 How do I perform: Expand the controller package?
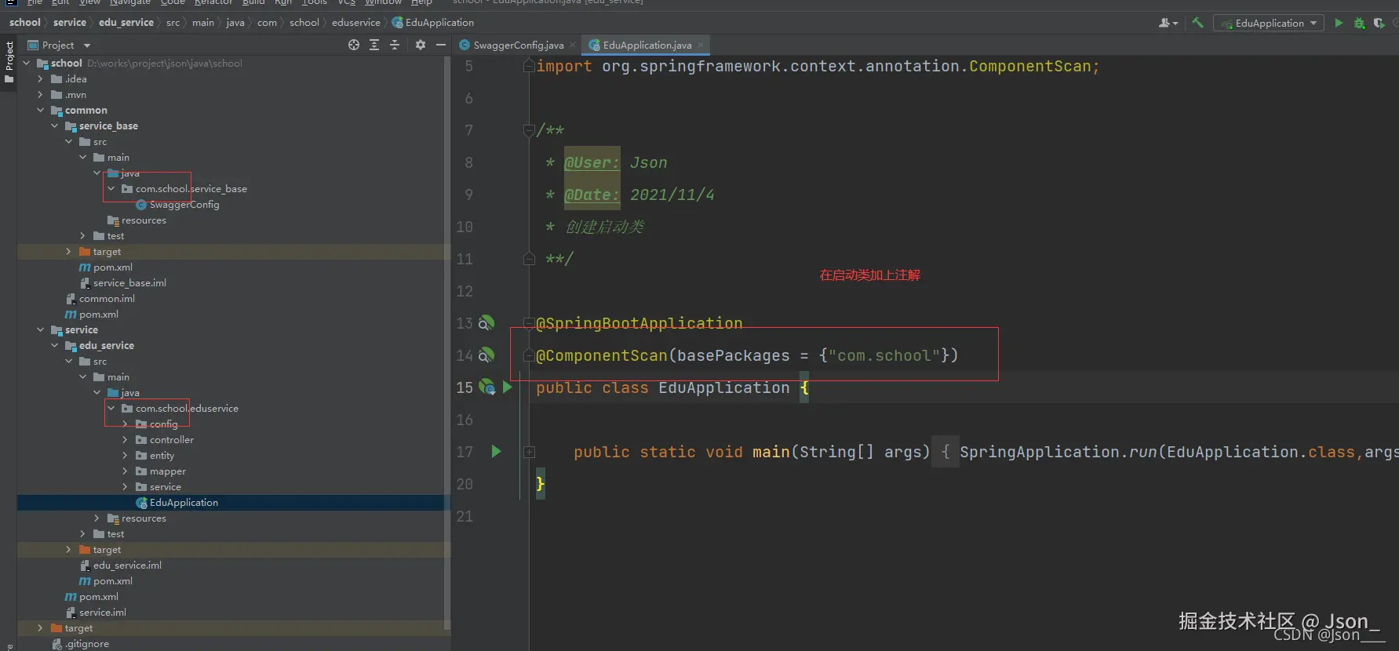tap(125, 440)
